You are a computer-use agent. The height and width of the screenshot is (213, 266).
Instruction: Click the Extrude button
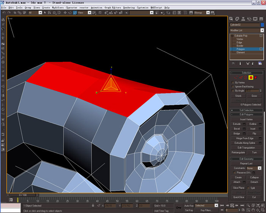(x=237, y=124)
